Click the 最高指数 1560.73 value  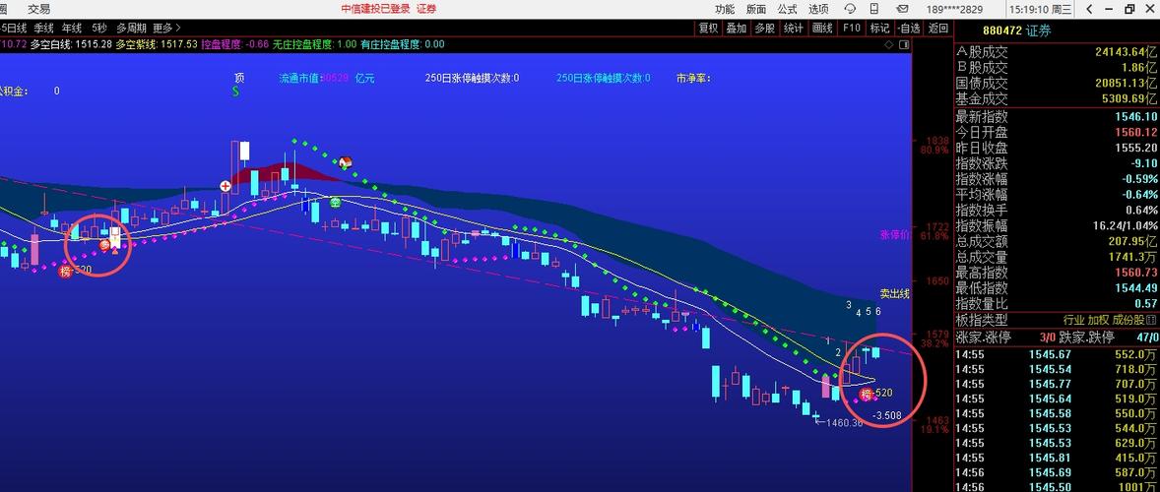coord(1137,273)
